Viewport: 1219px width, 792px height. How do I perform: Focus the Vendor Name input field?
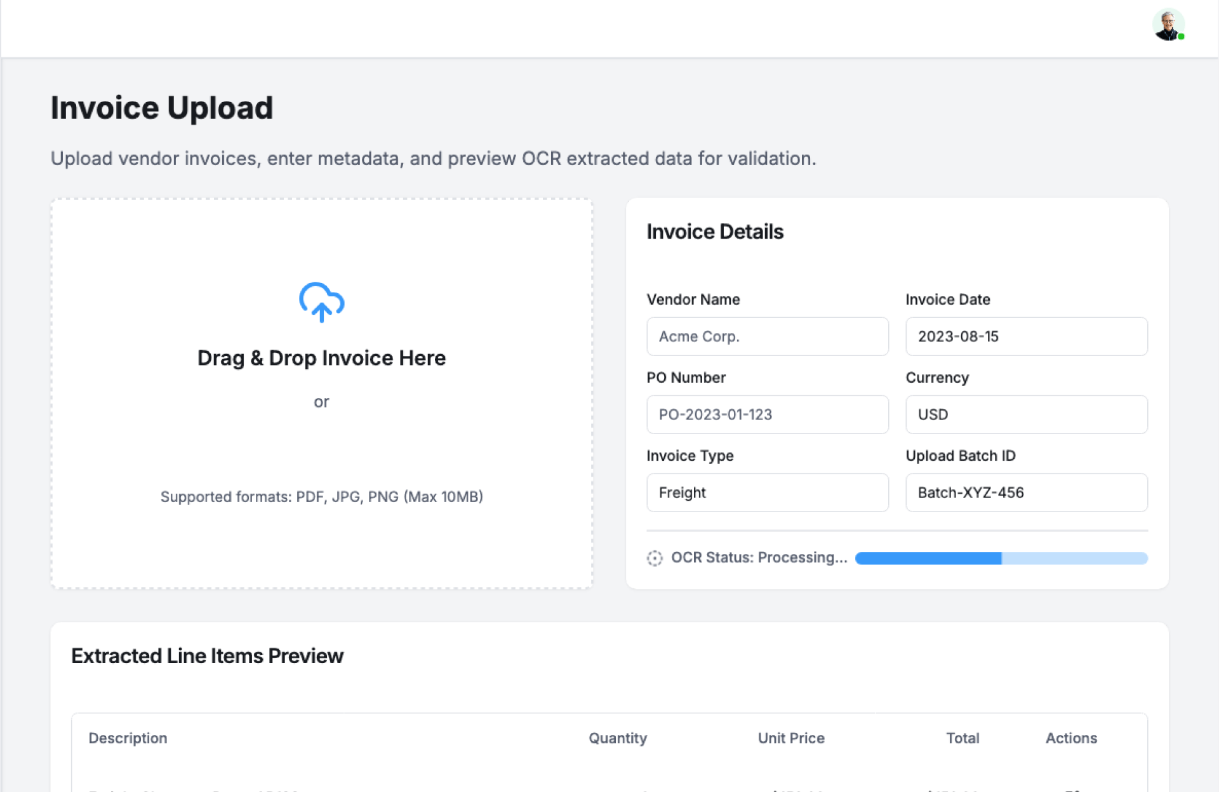pyautogui.click(x=767, y=336)
